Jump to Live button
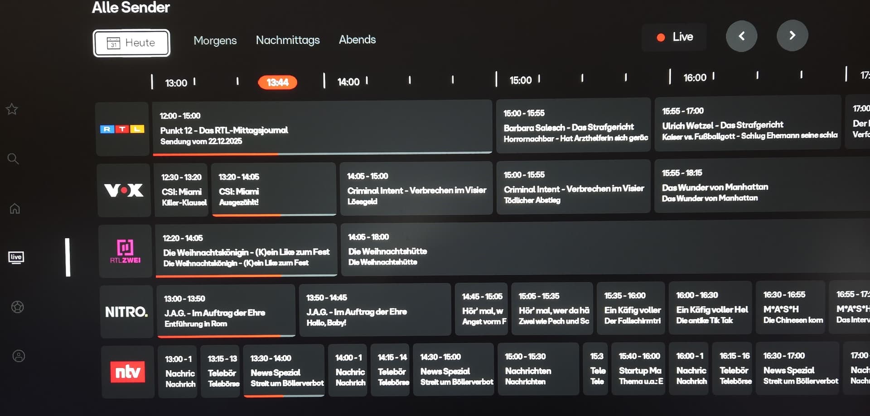Viewport: 870px width, 416px height. [675, 37]
